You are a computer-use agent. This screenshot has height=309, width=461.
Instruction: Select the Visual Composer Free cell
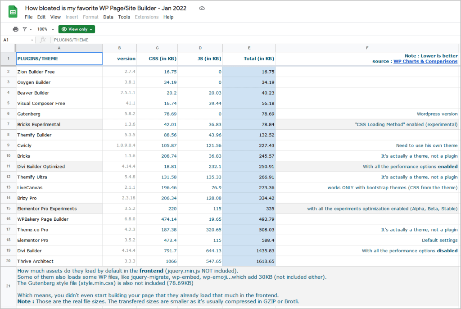(x=59, y=103)
